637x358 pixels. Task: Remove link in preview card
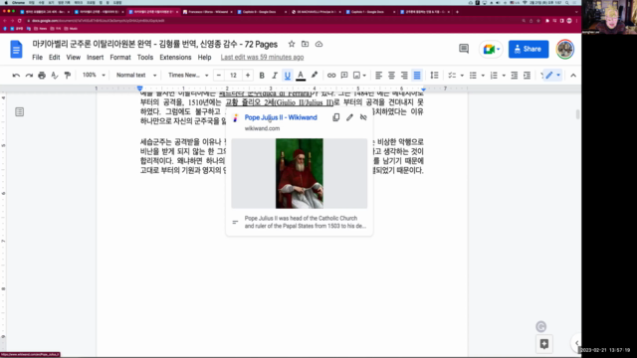pos(363,117)
